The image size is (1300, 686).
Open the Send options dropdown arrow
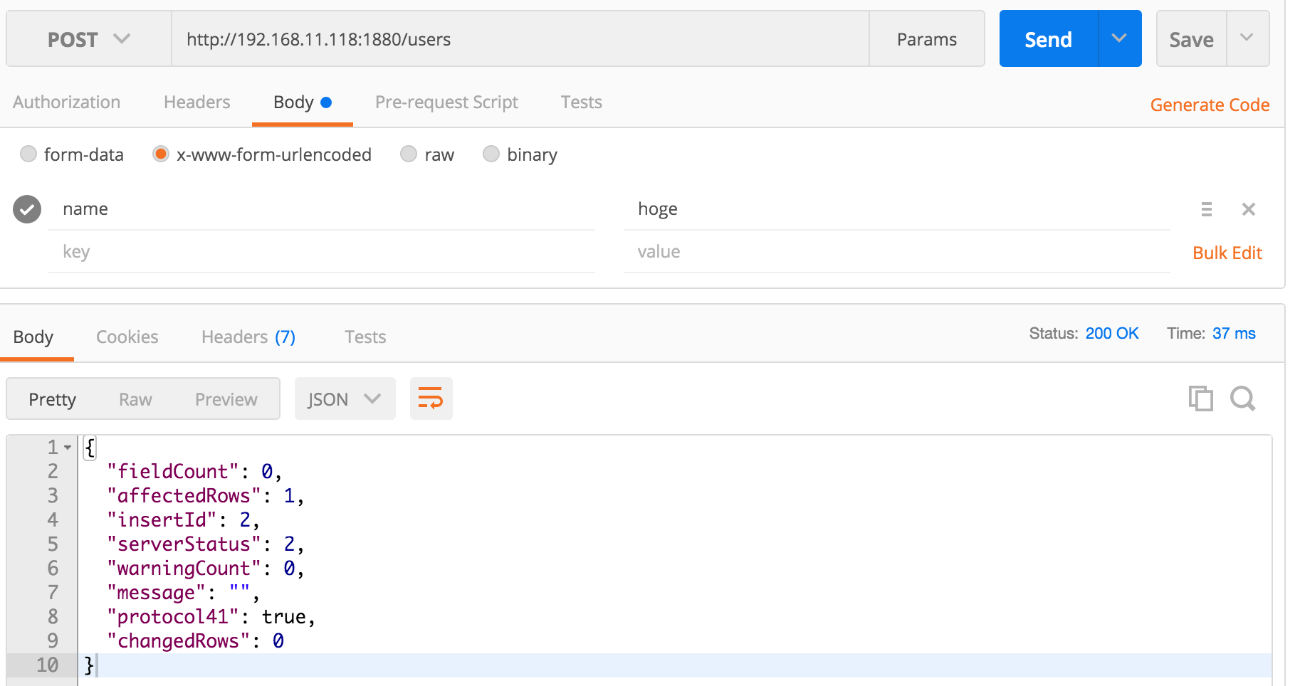coord(1119,38)
